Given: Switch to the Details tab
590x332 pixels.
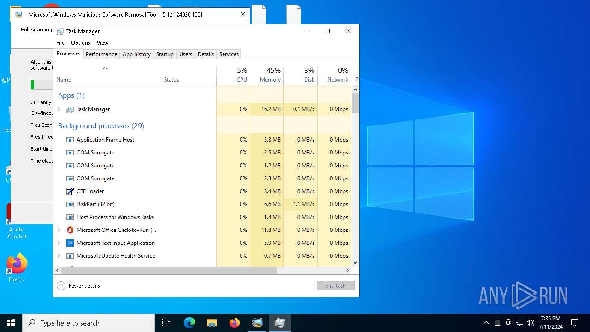Looking at the screenshot, I should click(206, 54).
